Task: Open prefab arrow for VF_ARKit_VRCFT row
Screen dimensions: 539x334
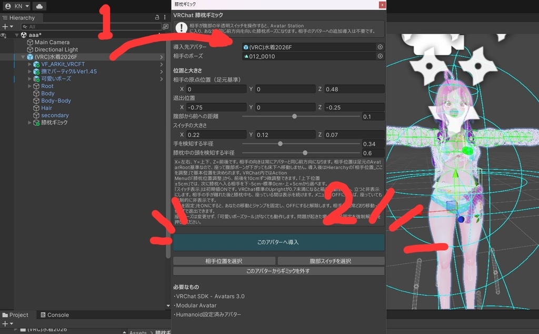Action: 161,64
